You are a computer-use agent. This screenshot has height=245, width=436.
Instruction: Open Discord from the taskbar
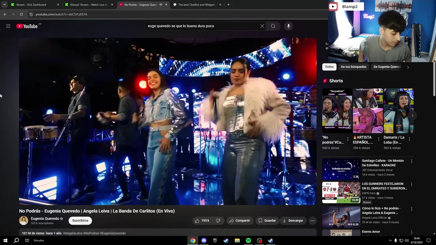click(204, 241)
